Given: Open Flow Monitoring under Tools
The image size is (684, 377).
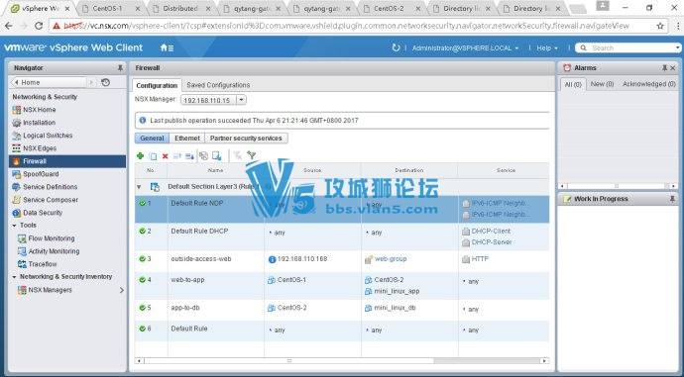Looking at the screenshot, I should [x=51, y=238].
